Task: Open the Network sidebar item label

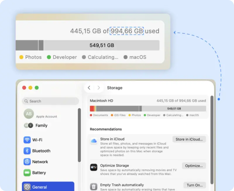Action: [40, 162]
